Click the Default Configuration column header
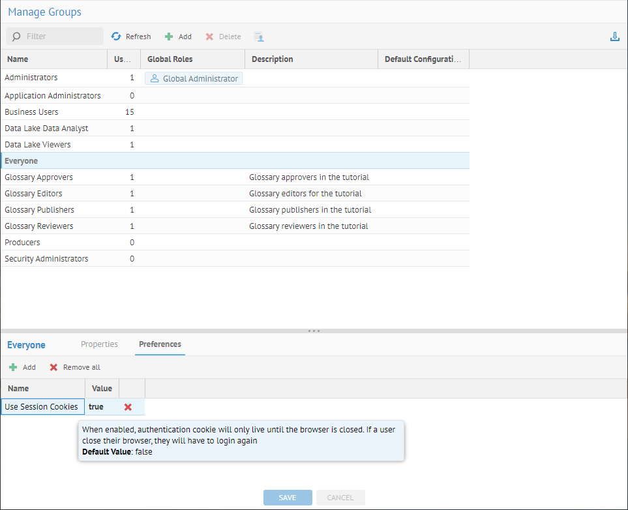The image size is (628, 510). pyautogui.click(x=423, y=59)
